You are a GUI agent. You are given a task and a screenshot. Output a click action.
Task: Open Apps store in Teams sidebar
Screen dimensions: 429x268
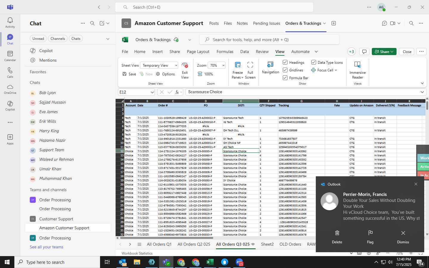(10, 139)
